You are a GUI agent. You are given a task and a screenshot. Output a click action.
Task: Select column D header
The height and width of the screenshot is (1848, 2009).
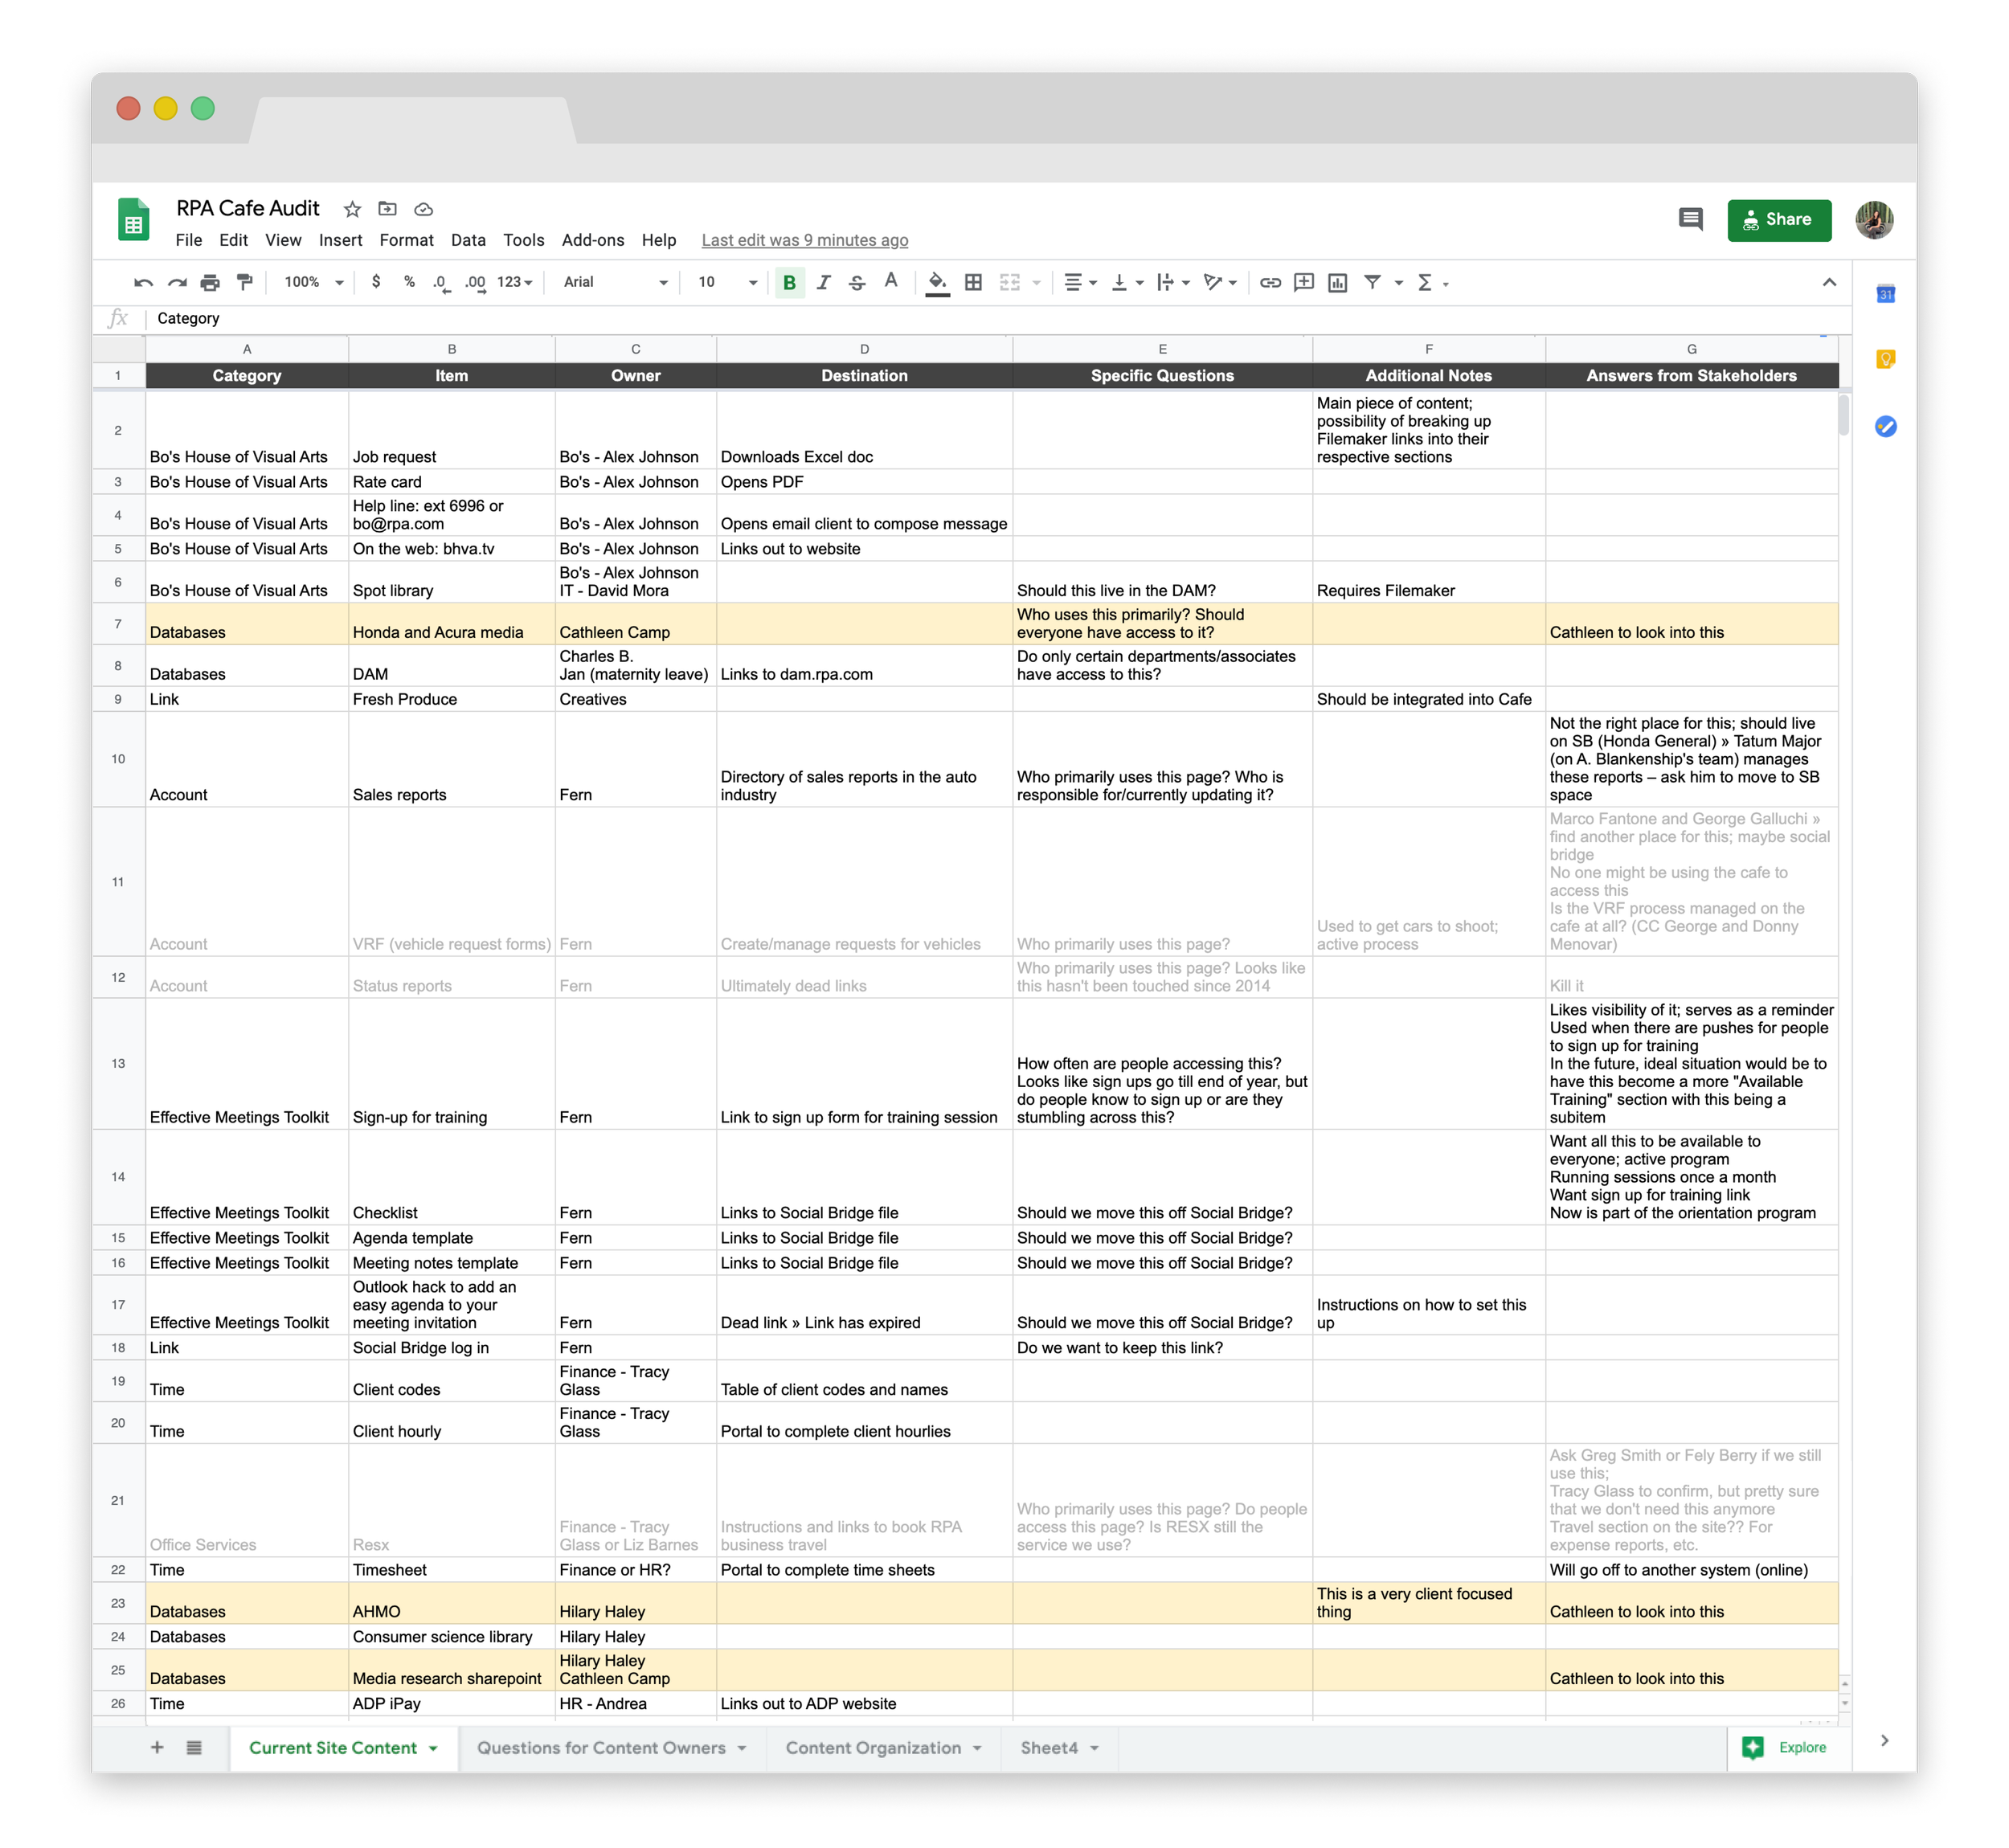point(864,349)
